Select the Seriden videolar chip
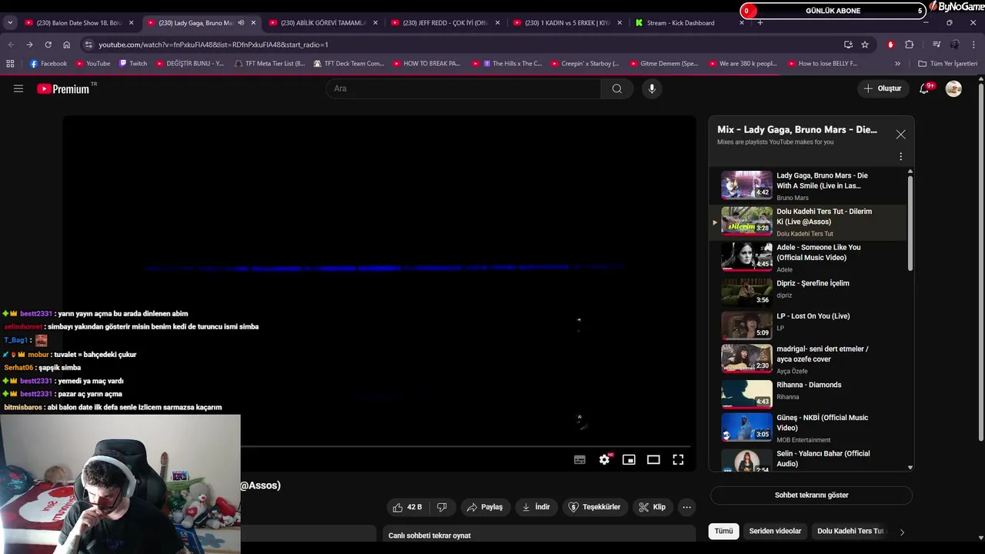 775,531
